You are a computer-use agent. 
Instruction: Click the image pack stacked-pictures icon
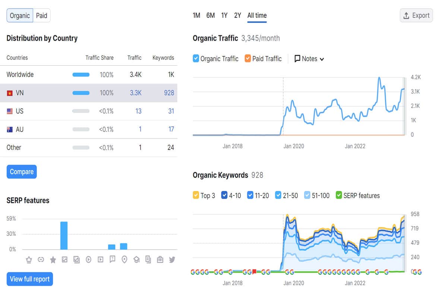click(x=76, y=260)
